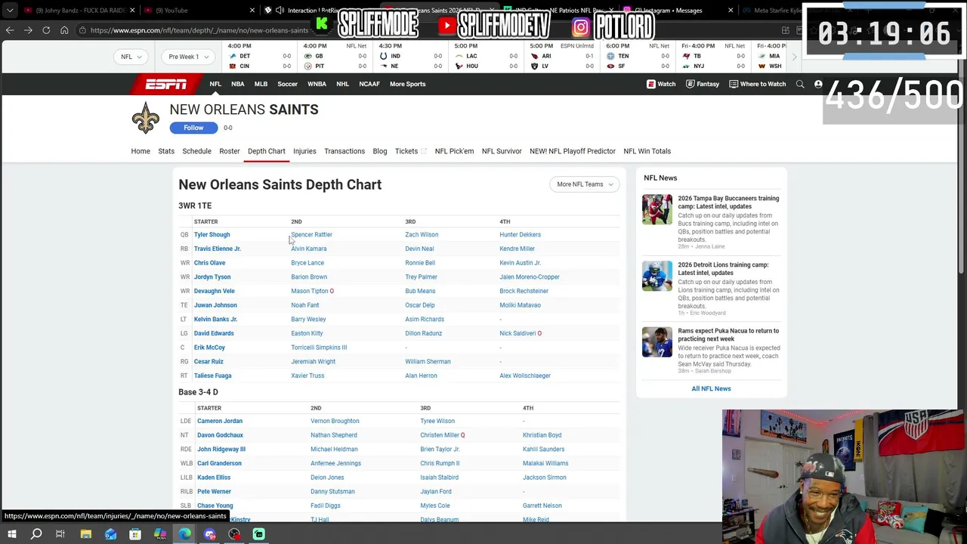Open Task View on the taskbar

click(x=60, y=534)
